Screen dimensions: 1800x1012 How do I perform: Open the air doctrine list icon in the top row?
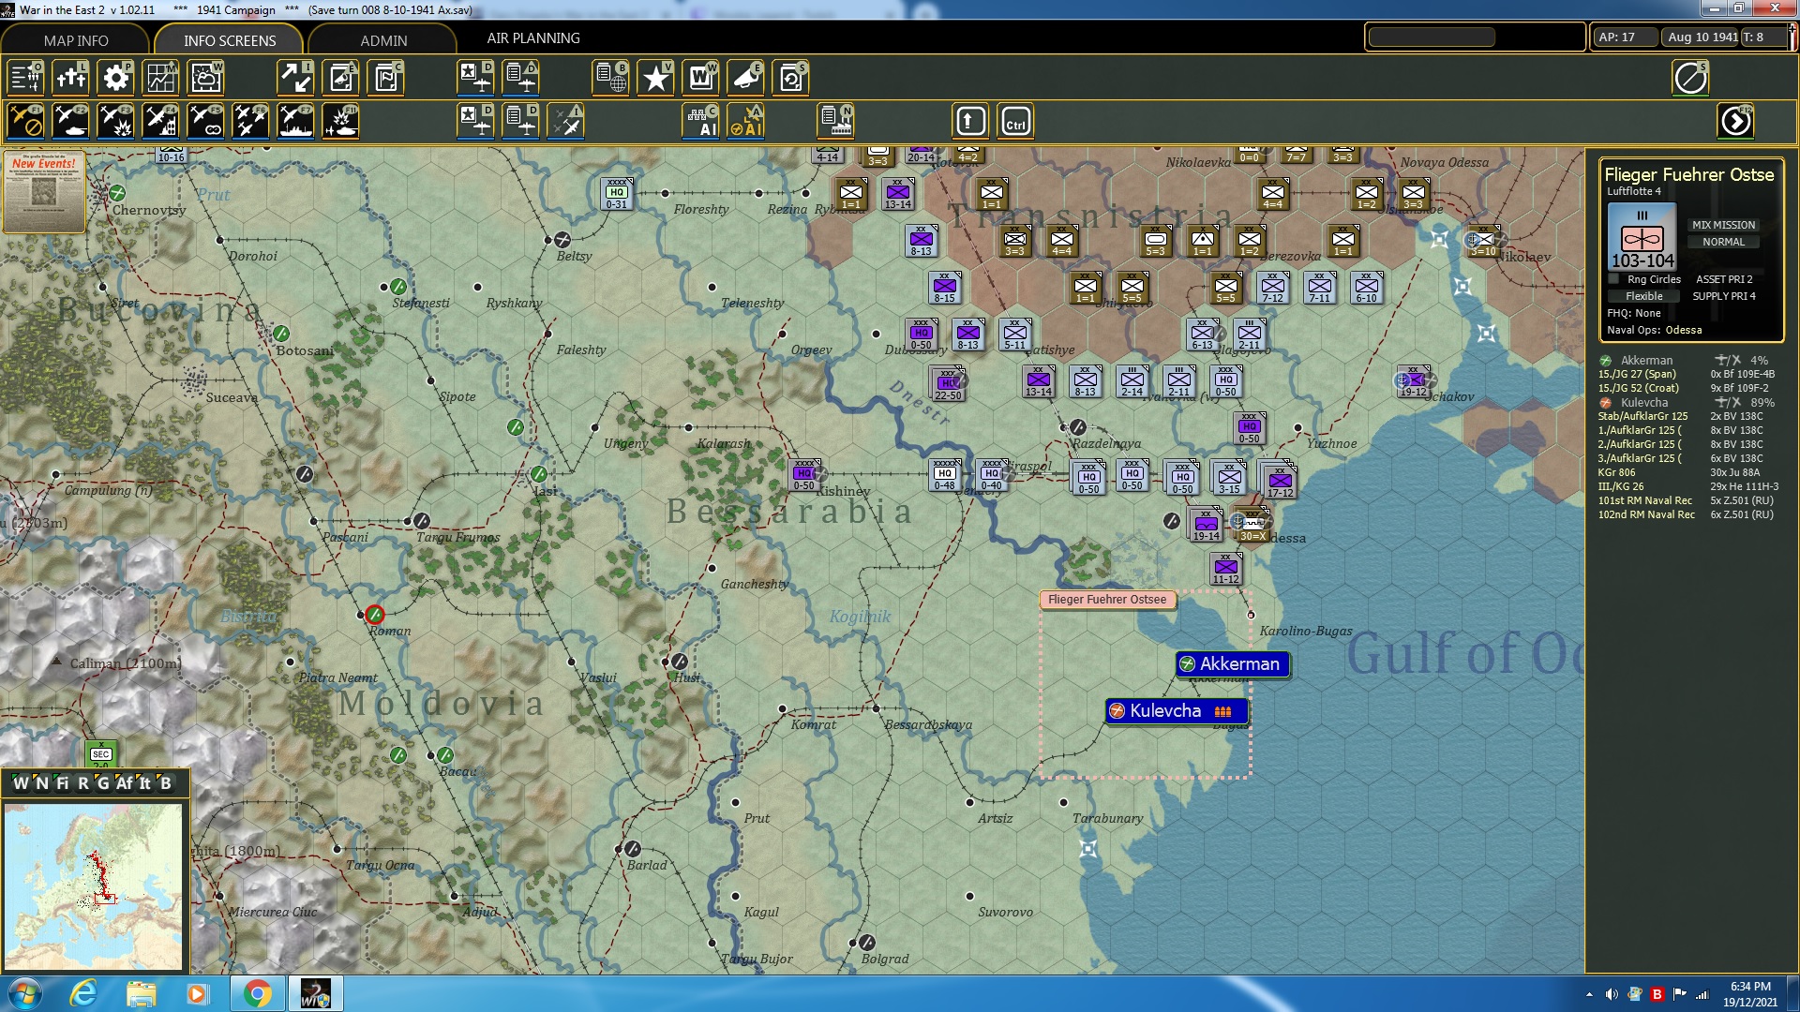tap(520, 78)
